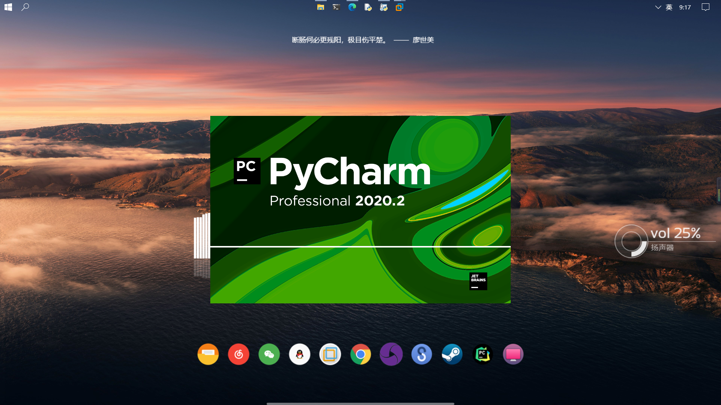Image resolution: width=721 pixels, height=405 pixels.
Task: Expand the system tray hidden icons chevron
Action: [x=658, y=7]
